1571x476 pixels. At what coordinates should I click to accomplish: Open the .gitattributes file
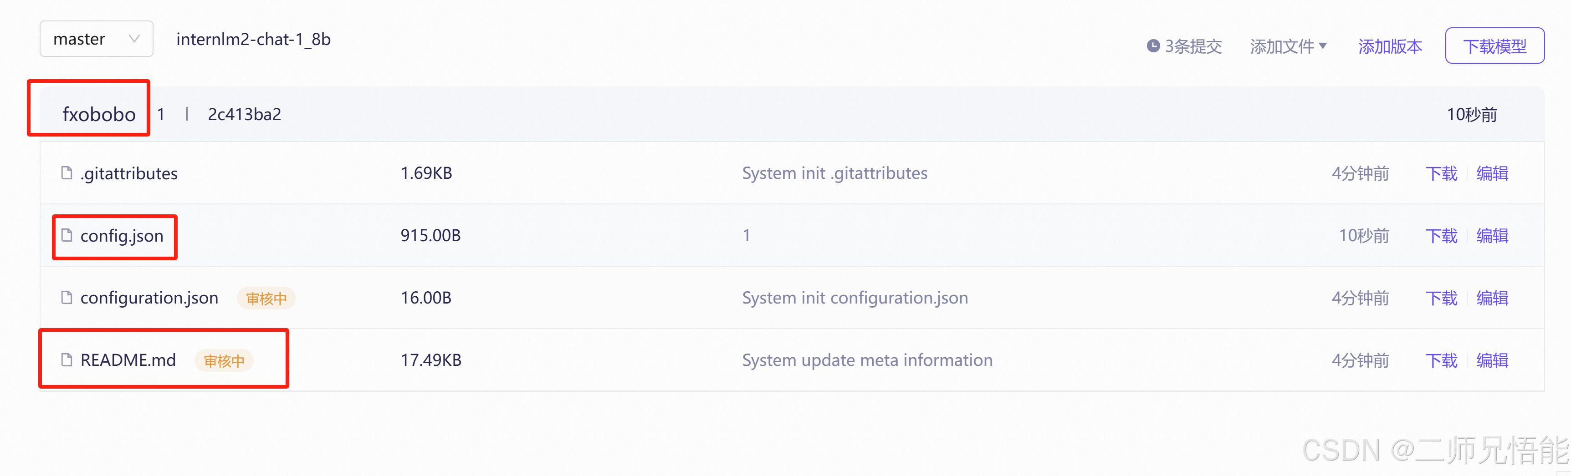[x=129, y=174]
